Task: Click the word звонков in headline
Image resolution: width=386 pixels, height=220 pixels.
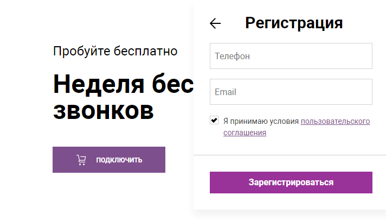Action: 103,110
